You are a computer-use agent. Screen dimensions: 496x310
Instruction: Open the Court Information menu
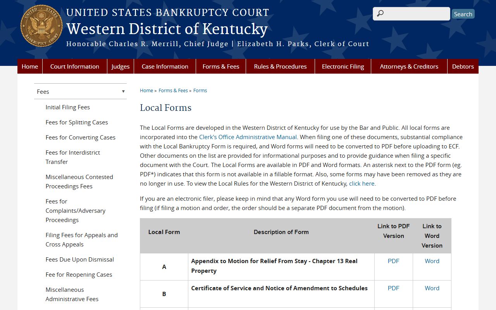click(75, 66)
